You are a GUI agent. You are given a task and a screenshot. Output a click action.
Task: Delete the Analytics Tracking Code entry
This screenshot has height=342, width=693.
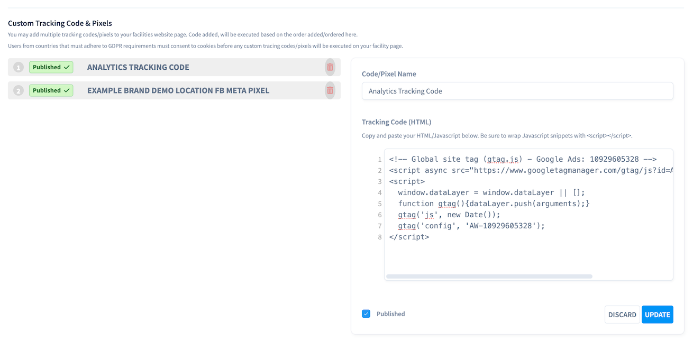pos(330,67)
